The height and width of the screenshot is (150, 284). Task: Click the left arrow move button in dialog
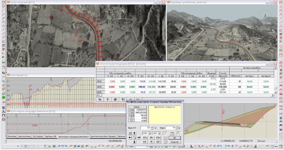(130, 137)
